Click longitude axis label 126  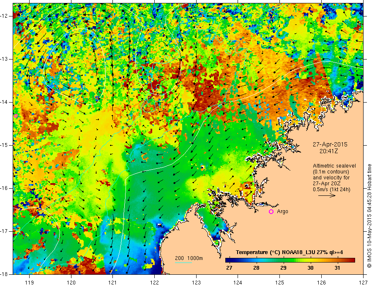pyautogui.click(x=321, y=282)
